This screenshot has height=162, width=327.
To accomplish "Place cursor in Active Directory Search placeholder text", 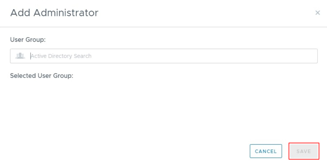I will pyautogui.click(x=61, y=56).
